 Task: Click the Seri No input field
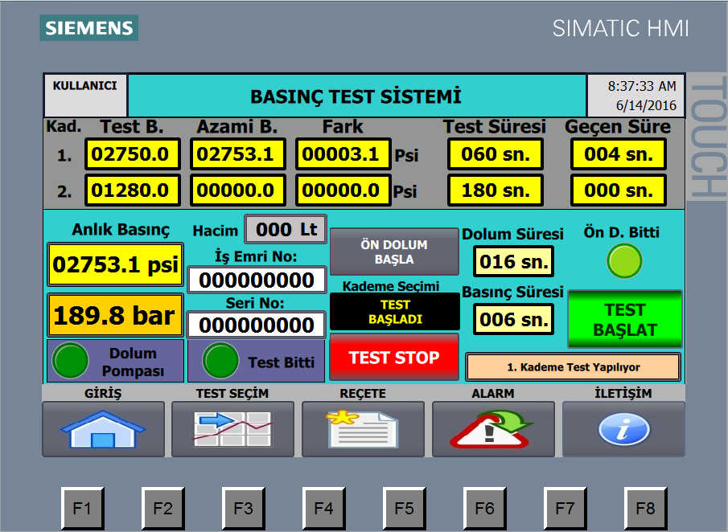coord(257,325)
